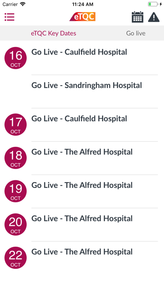The height and width of the screenshot is (292, 164).
Task: Select the 20 OCT date badge
Action: click(x=15, y=224)
